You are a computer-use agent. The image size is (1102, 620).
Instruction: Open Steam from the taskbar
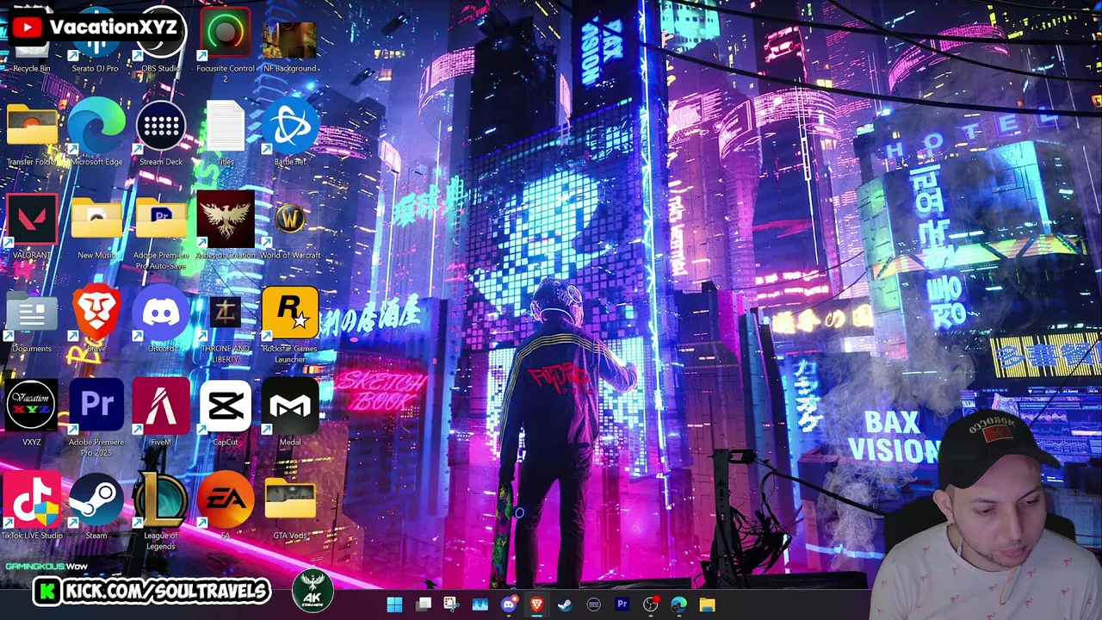[x=566, y=604]
